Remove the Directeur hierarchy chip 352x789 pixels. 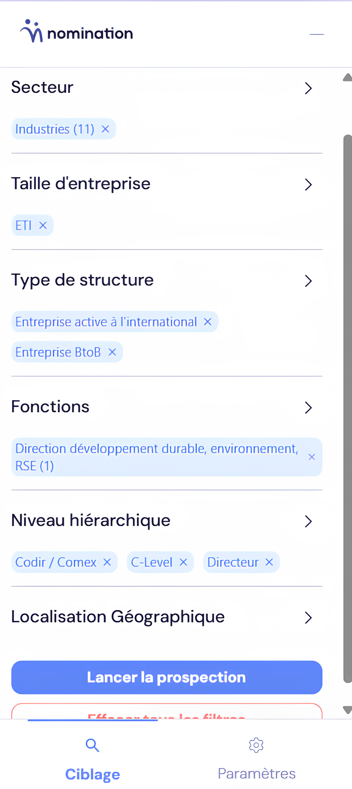(269, 562)
